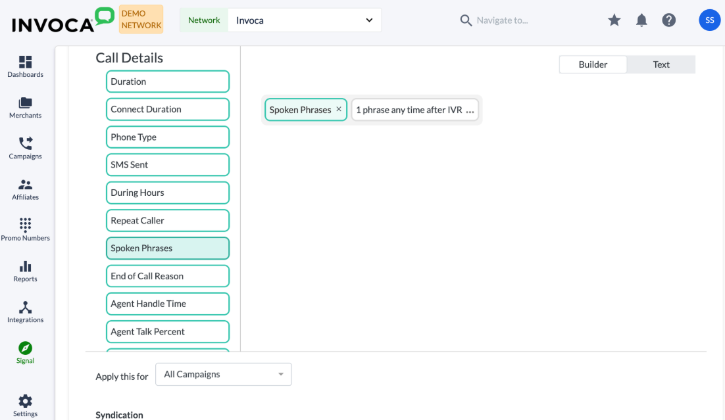Screen dimensions: 725x420
Task: Click the help question mark icon
Action: pyautogui.click(x=669, y=20)
